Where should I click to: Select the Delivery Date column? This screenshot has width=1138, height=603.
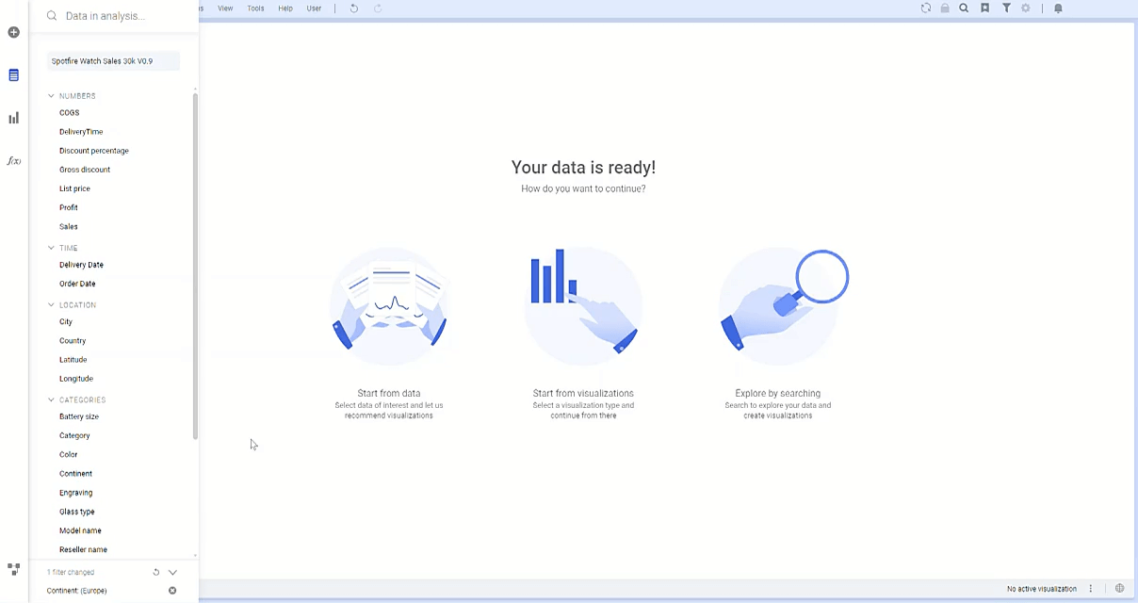(81, 265)
